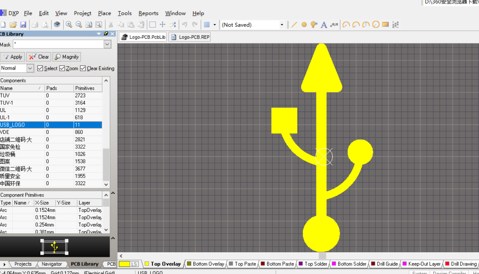This screenshot has height=274, width=479.
Task: Click the Redo arrow icon
Action: click(195, 25)
